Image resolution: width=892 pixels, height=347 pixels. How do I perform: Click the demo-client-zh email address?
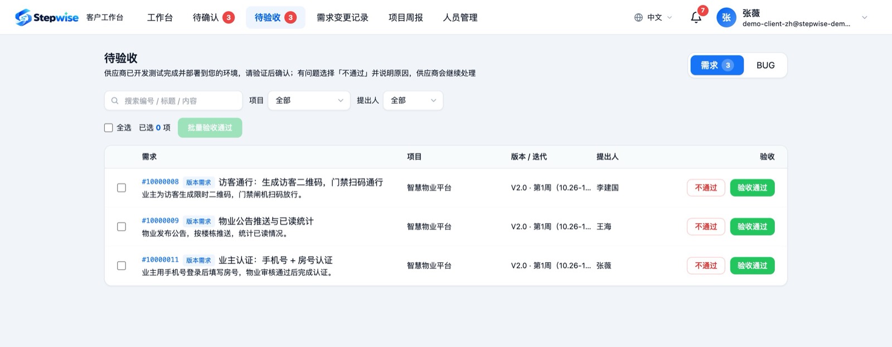(796, 24)
